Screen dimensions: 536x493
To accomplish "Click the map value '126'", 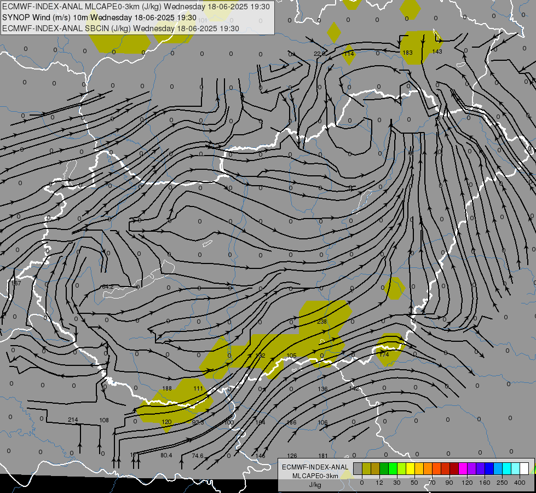I will click(x=292, y=456).
